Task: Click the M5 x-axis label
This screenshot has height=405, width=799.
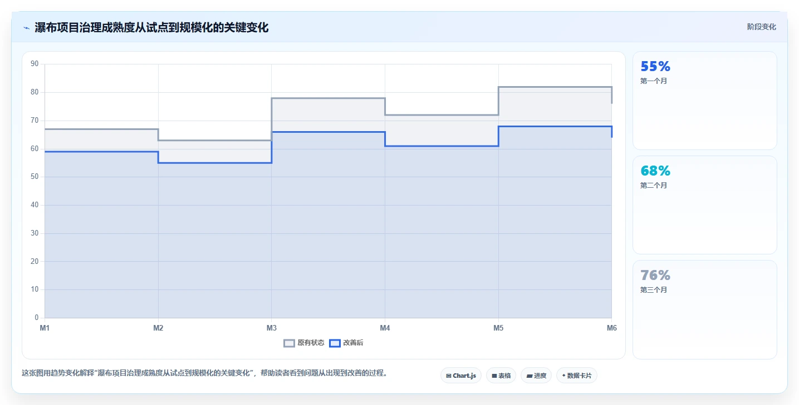Action: pyautogui.click(x=498, y=328)
